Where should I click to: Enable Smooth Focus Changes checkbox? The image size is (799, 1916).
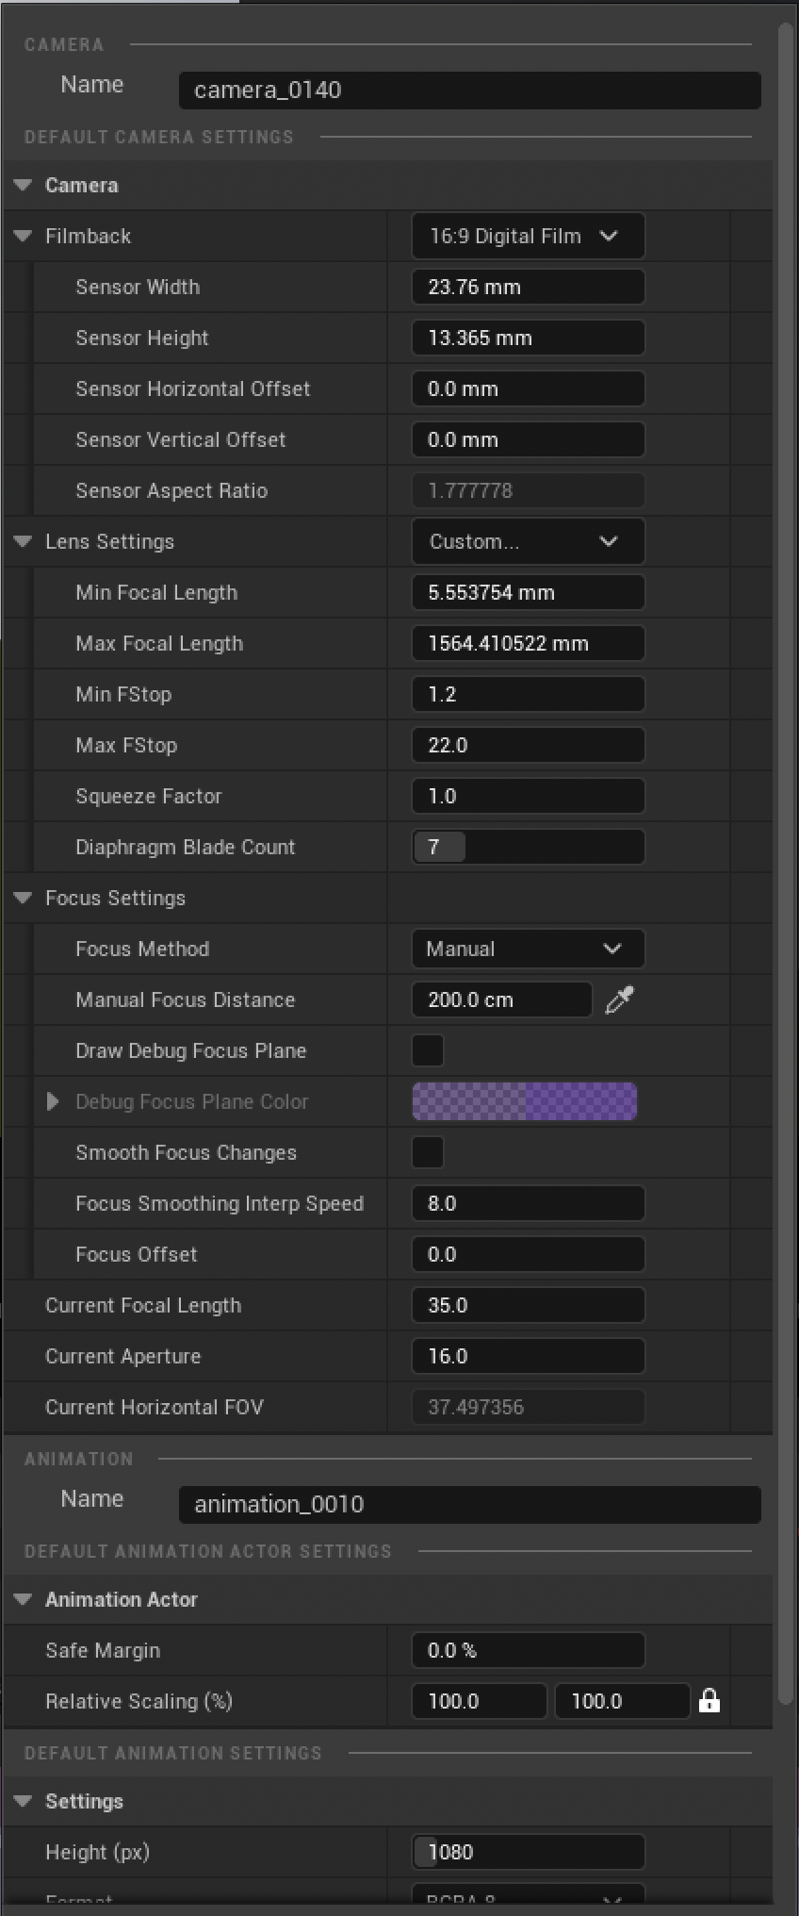(x=428, y=1152)
